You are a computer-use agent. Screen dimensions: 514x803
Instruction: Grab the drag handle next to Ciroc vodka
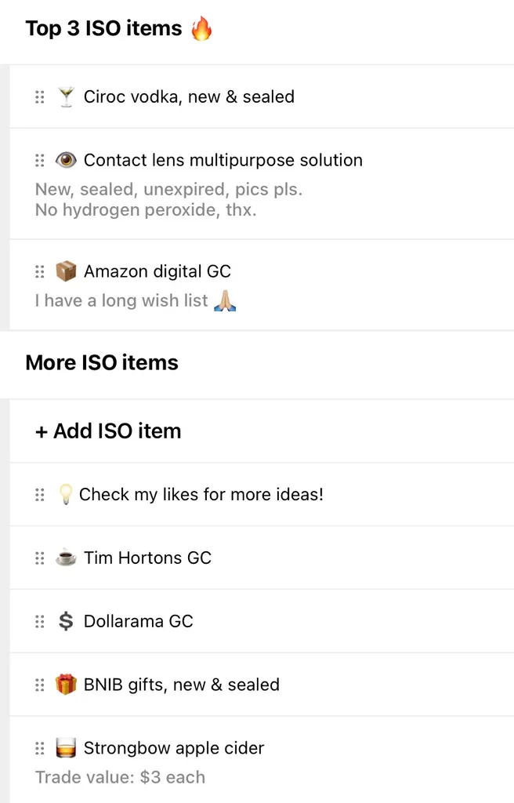(x=40, y=96)
